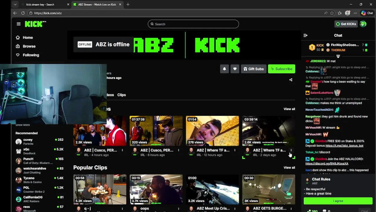Go back in browser
The width and height of the screenshot is (376, 212).
coord(15,13)
